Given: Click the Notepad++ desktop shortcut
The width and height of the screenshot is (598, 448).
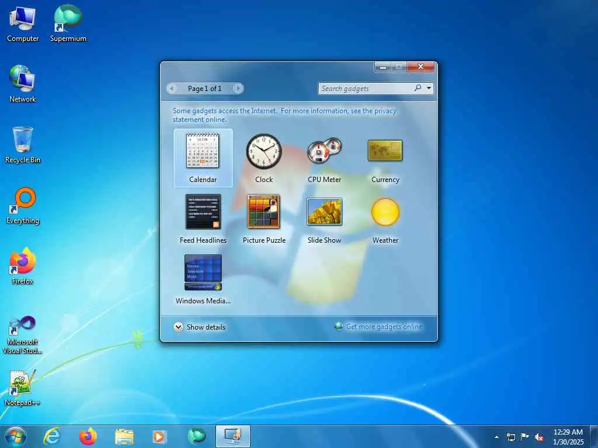Looking at the screenshot, I should pos(23,387).
